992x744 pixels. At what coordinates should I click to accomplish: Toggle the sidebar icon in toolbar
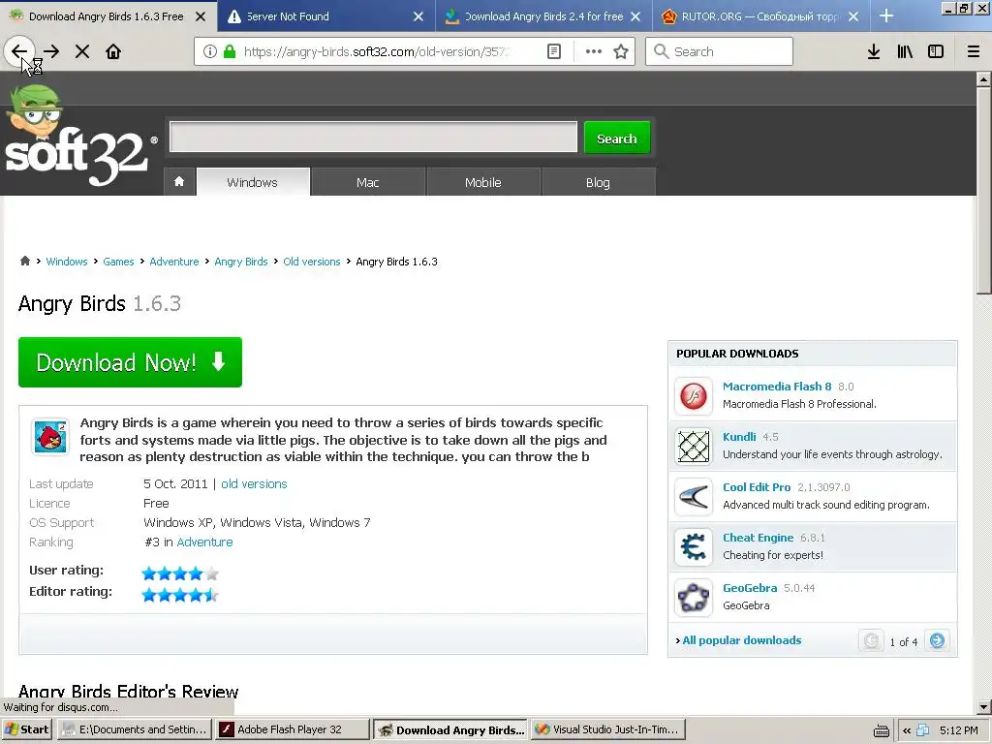(936, 51)
